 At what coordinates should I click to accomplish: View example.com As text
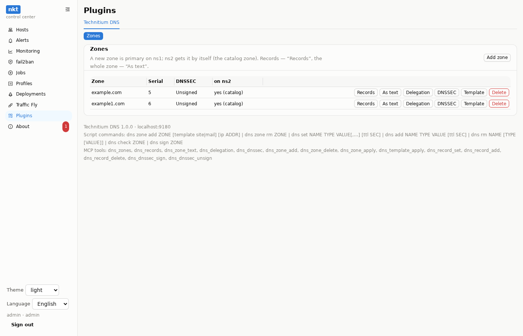tap(390, 93)
